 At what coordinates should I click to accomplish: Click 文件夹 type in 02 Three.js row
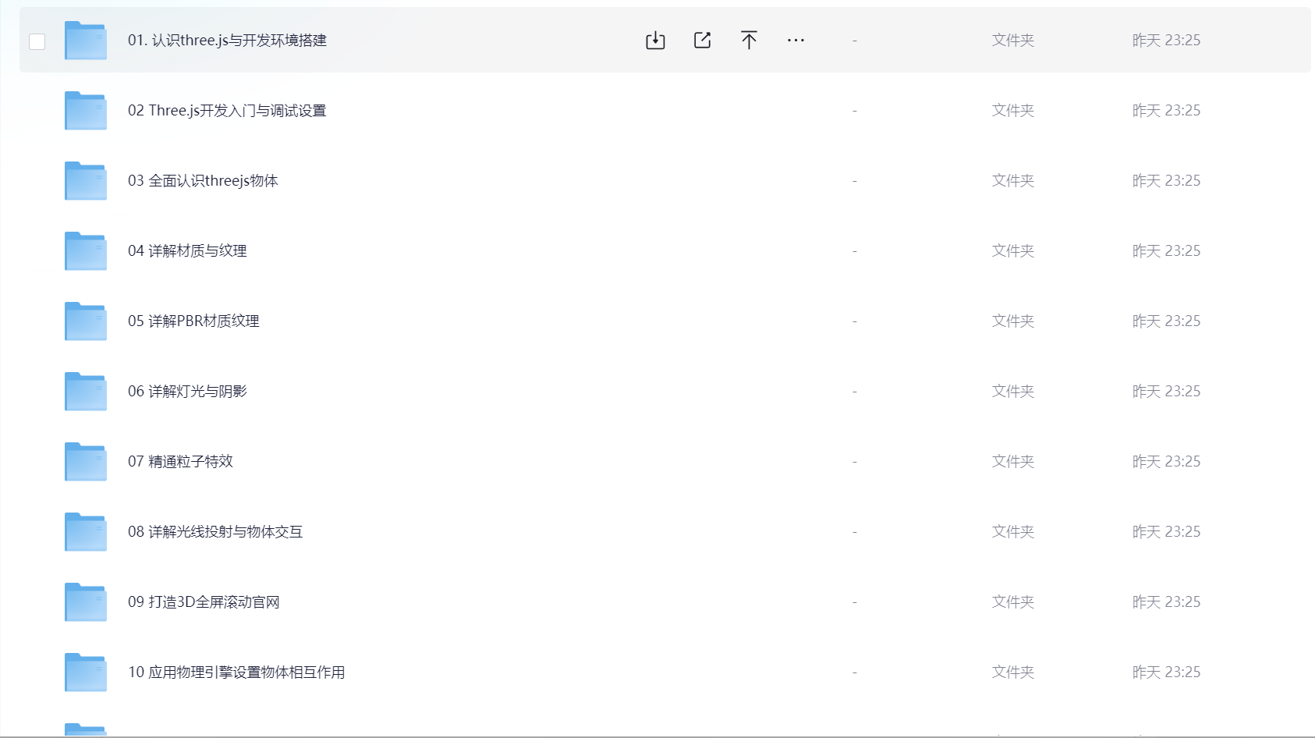(x=1013, y=111)
